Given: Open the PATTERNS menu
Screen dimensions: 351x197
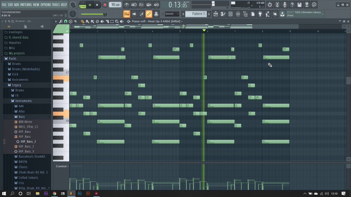Looking at the screenshot, I should pyautogui.click(x=26, y=5).
